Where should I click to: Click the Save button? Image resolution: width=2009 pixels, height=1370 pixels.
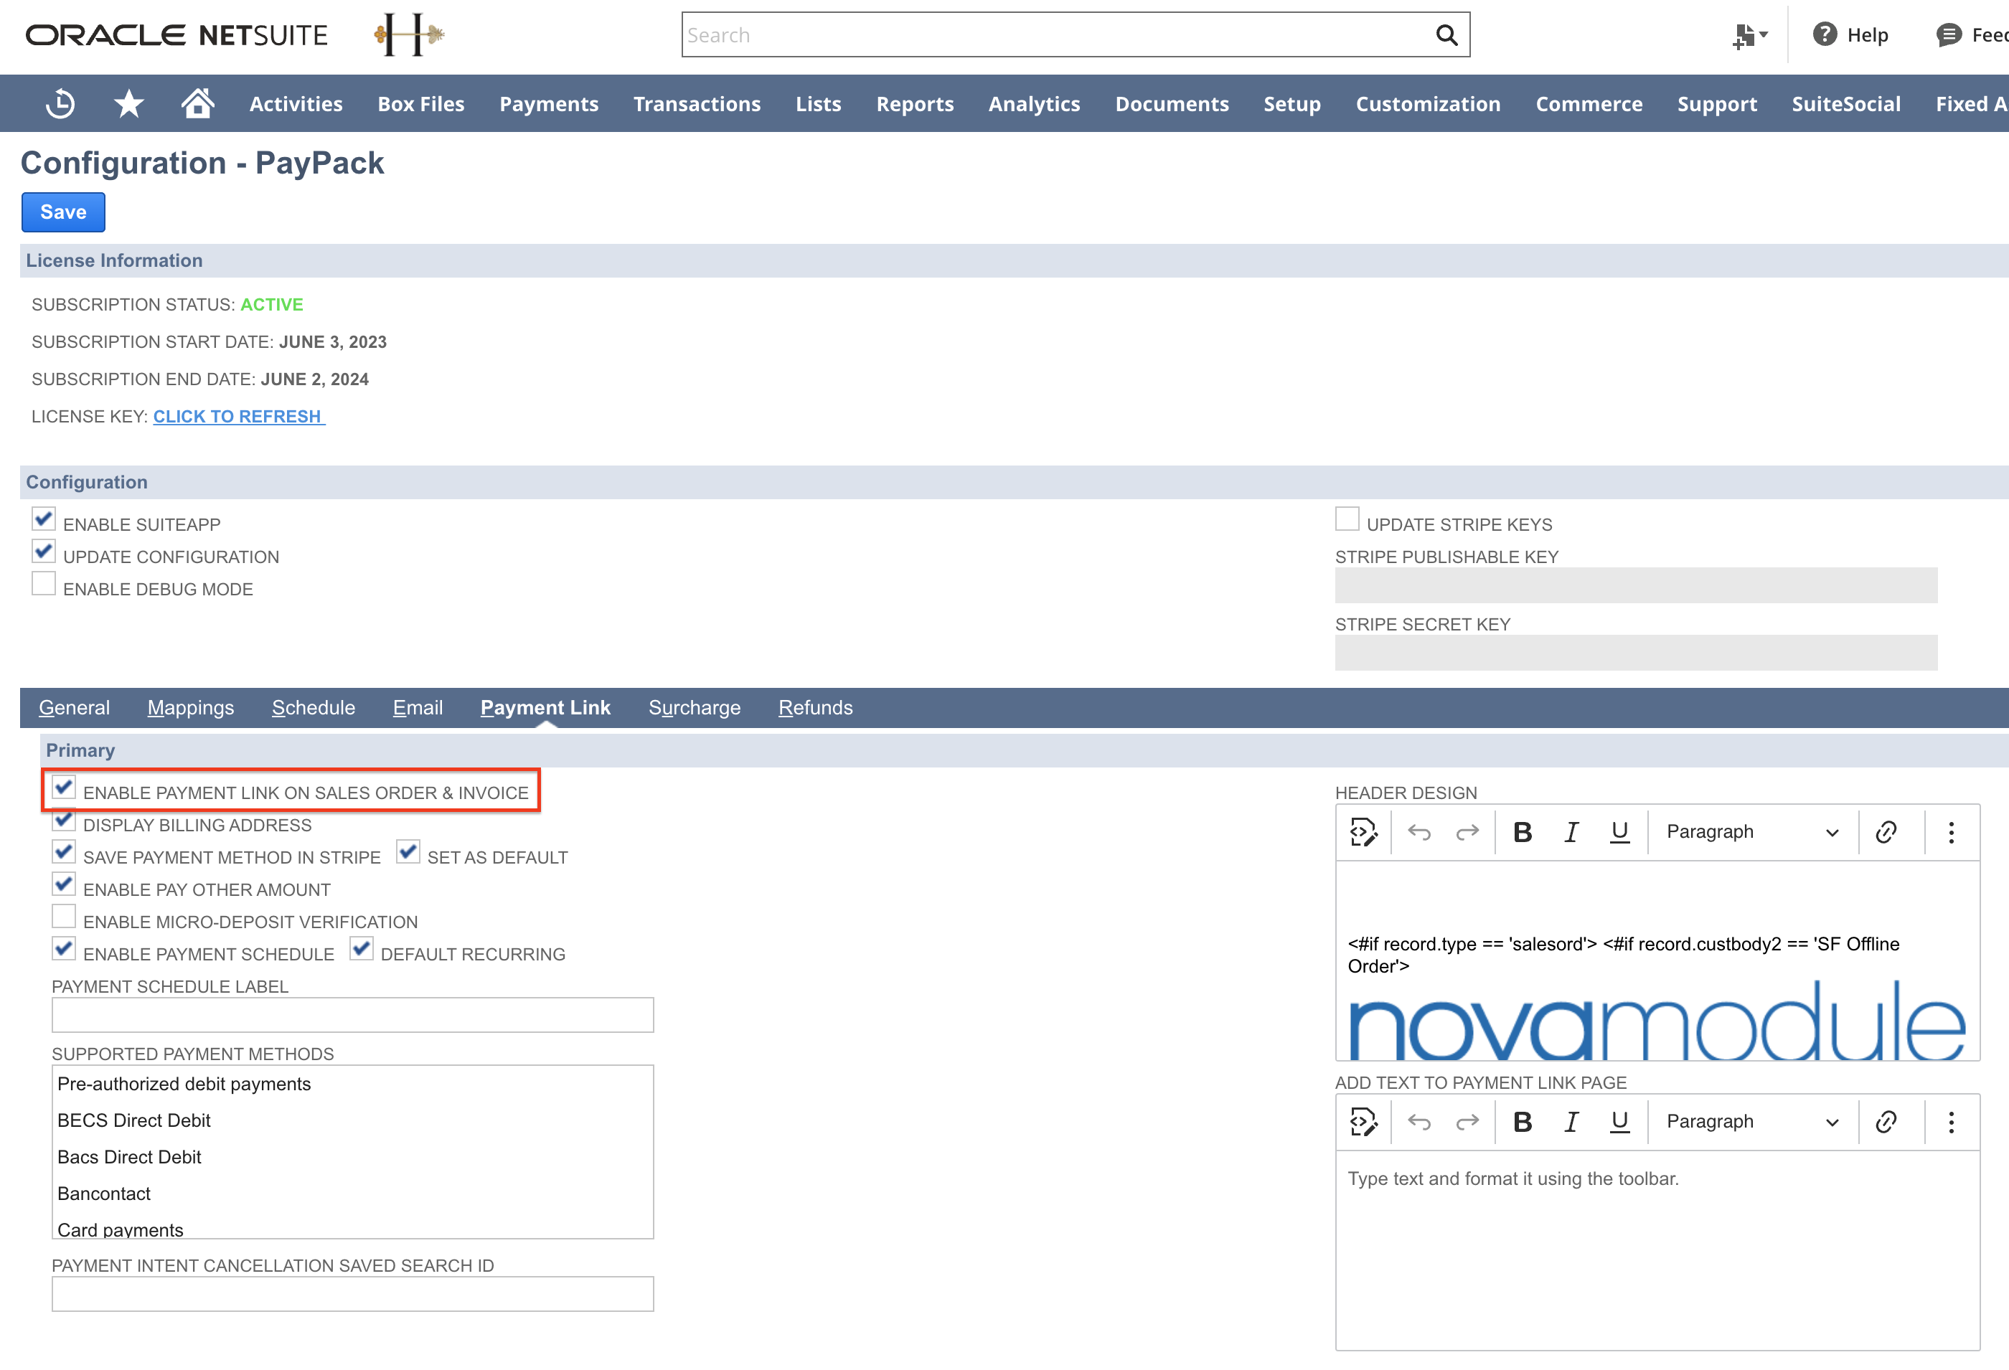point(63,212)
